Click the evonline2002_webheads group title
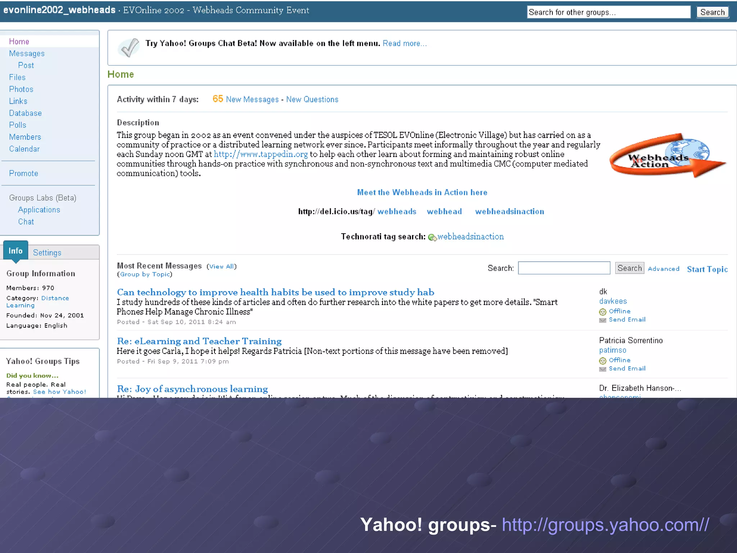The height and width of the screenshot is (553, 737). [59, 10]
